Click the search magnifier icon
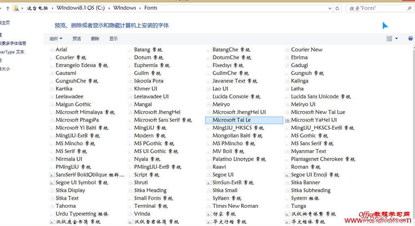 pos(409,8)
